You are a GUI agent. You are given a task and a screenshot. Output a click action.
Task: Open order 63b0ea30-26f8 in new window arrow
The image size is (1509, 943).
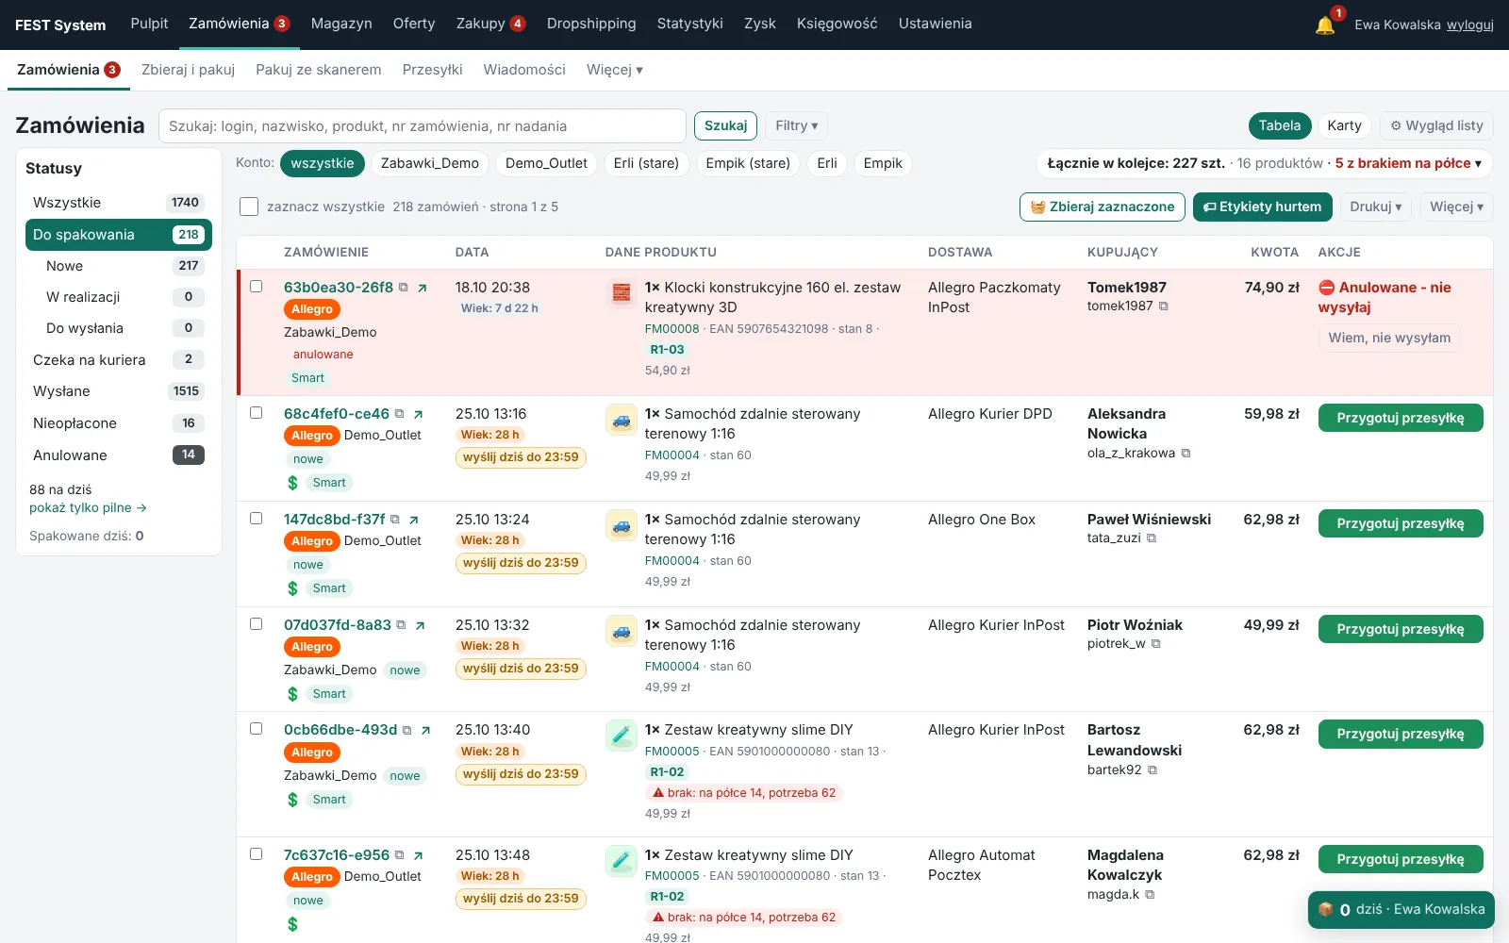click(x=422, y=288)
